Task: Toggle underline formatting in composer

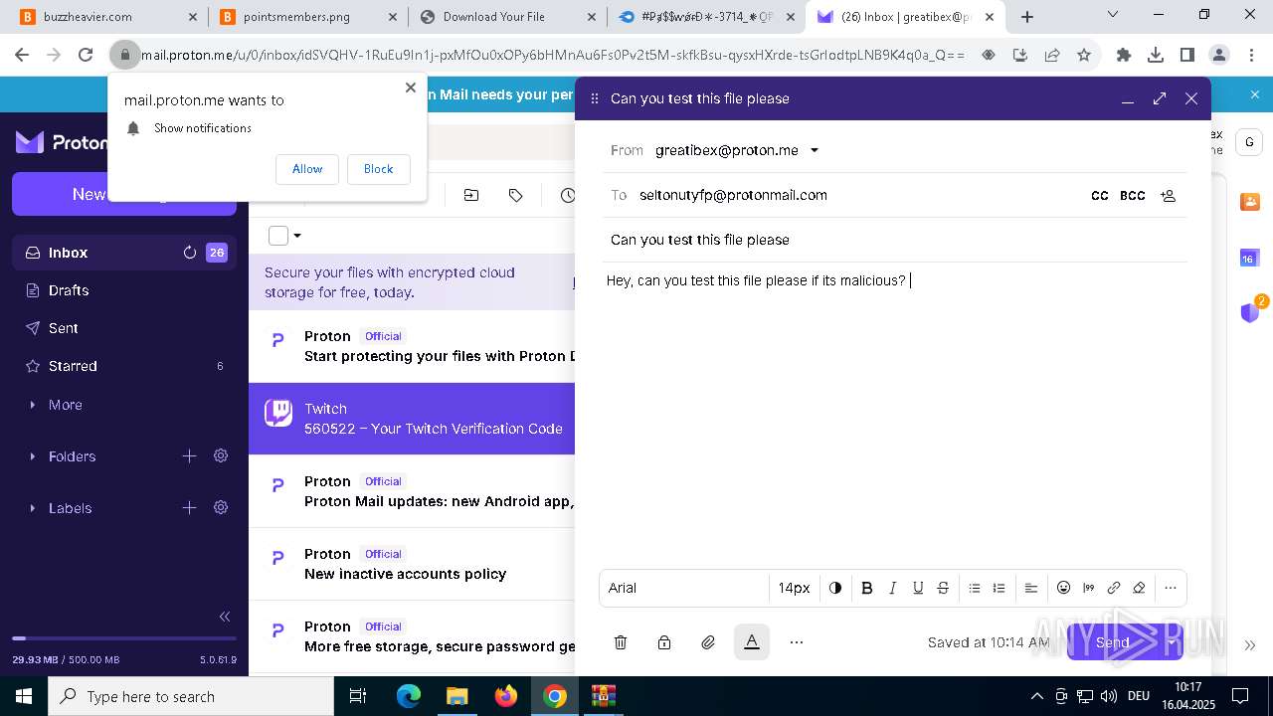Action: [x=918, y=588]
